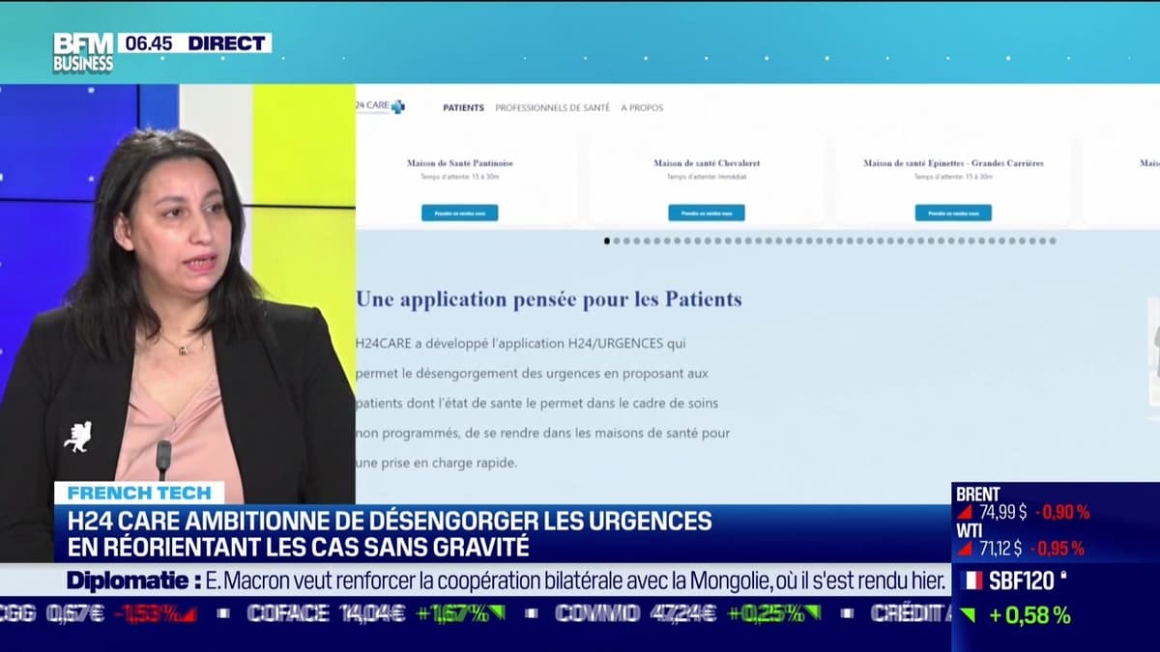Open the A PROPOS menu item
The width and height of the screenshot is (1160, 652).
[642, 107]
